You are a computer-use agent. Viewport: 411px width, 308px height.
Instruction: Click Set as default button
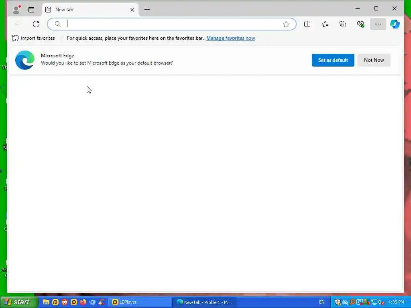pyautogui.click(x=333, y=60)
